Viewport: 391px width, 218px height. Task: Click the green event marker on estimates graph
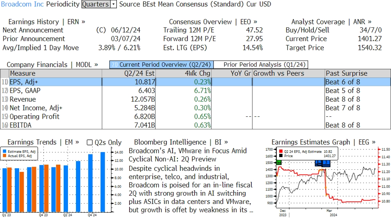[x=278, y=162]
